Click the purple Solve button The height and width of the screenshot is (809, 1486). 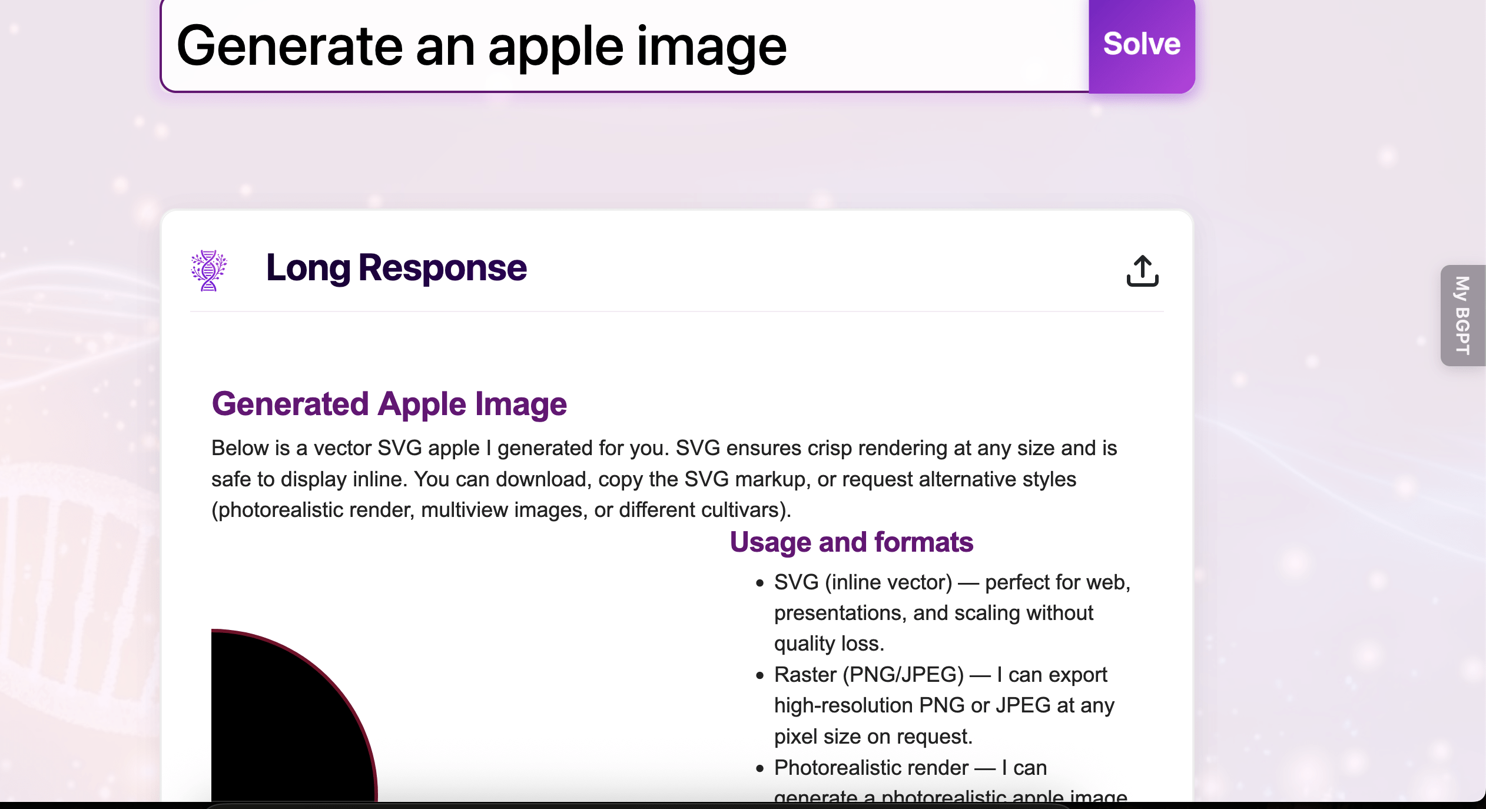click(1141, 45)
